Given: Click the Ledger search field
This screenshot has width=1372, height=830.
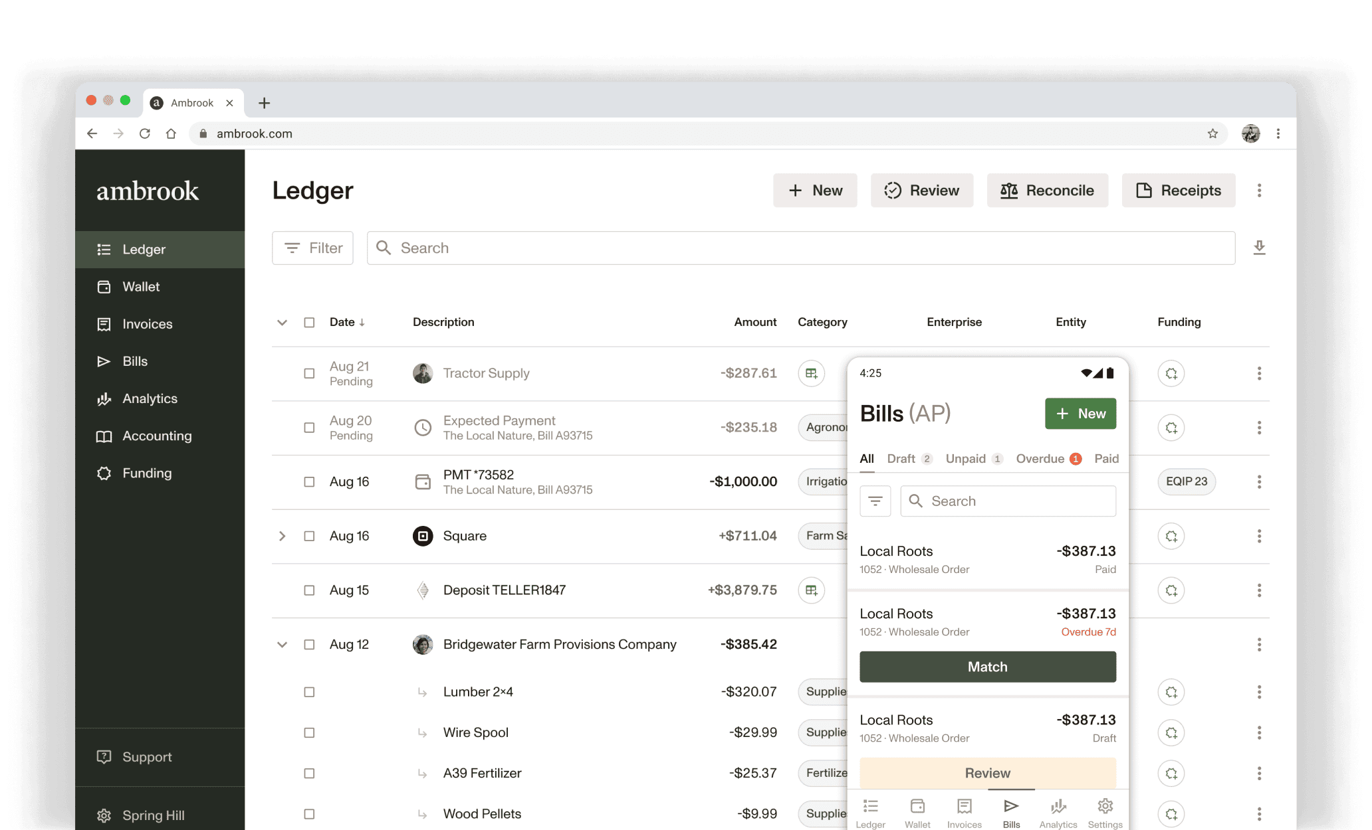Looking at the screenshot, I should [x=800, y=248].
